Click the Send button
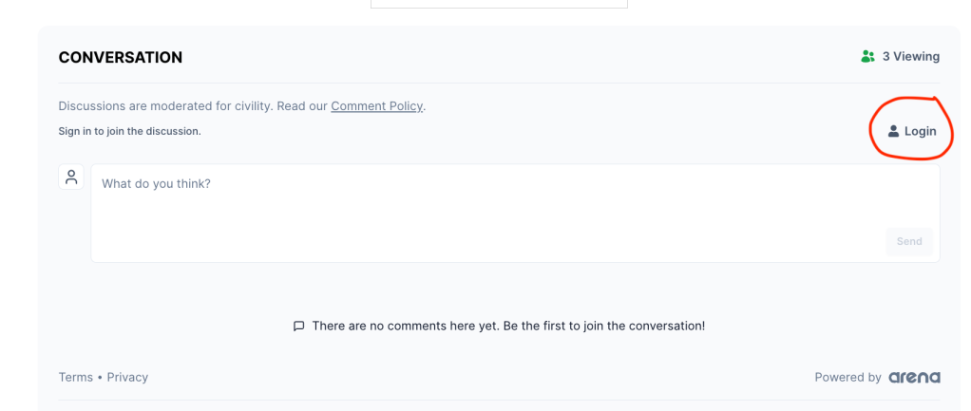 [909, 241]
